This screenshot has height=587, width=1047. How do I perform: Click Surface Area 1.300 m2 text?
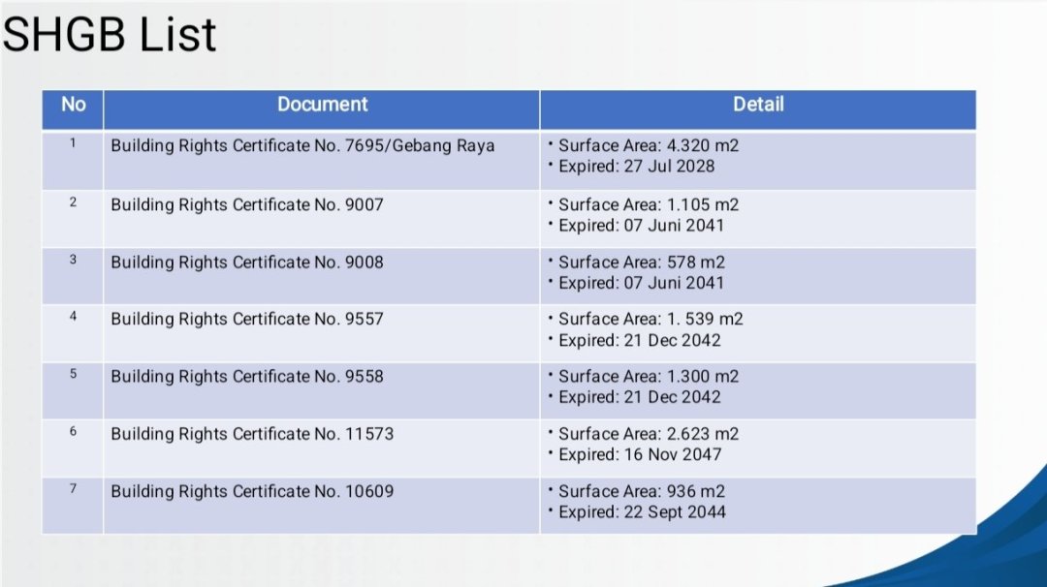pyautogui.click(x=649, y=376)
